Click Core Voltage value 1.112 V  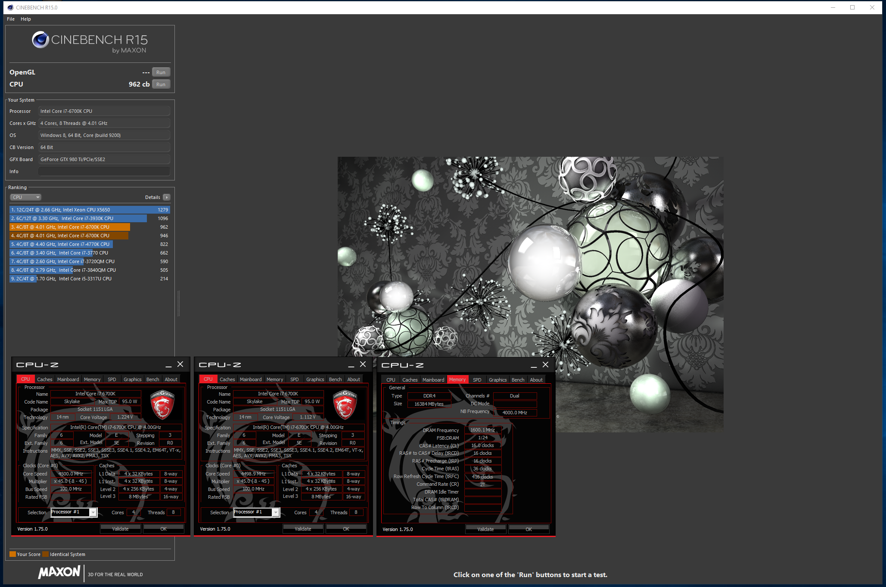(x=308, y=417)
